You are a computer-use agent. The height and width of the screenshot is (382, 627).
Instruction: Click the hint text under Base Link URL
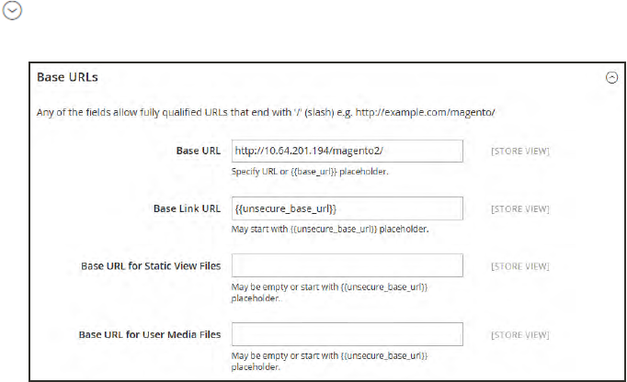point(331,230)
